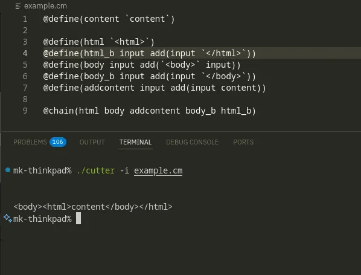Select the TERMINAL tab

(x=135, y=142)
